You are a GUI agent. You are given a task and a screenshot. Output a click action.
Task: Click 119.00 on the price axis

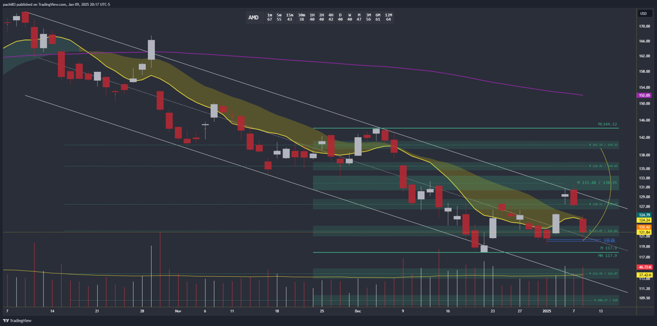(644, 247)
